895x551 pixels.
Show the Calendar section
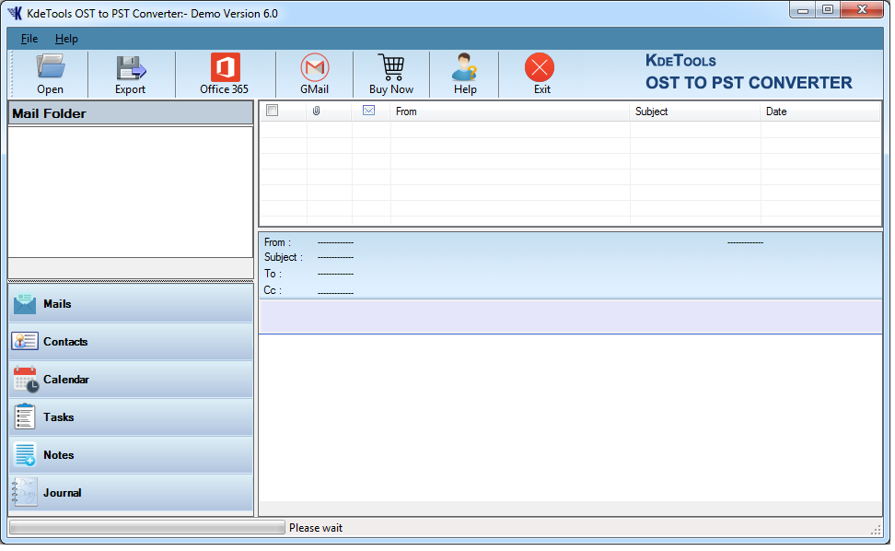coord(132,381)
